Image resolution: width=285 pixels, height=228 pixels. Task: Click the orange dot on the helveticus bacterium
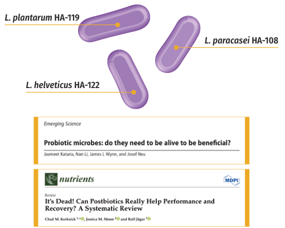[134, 92]
